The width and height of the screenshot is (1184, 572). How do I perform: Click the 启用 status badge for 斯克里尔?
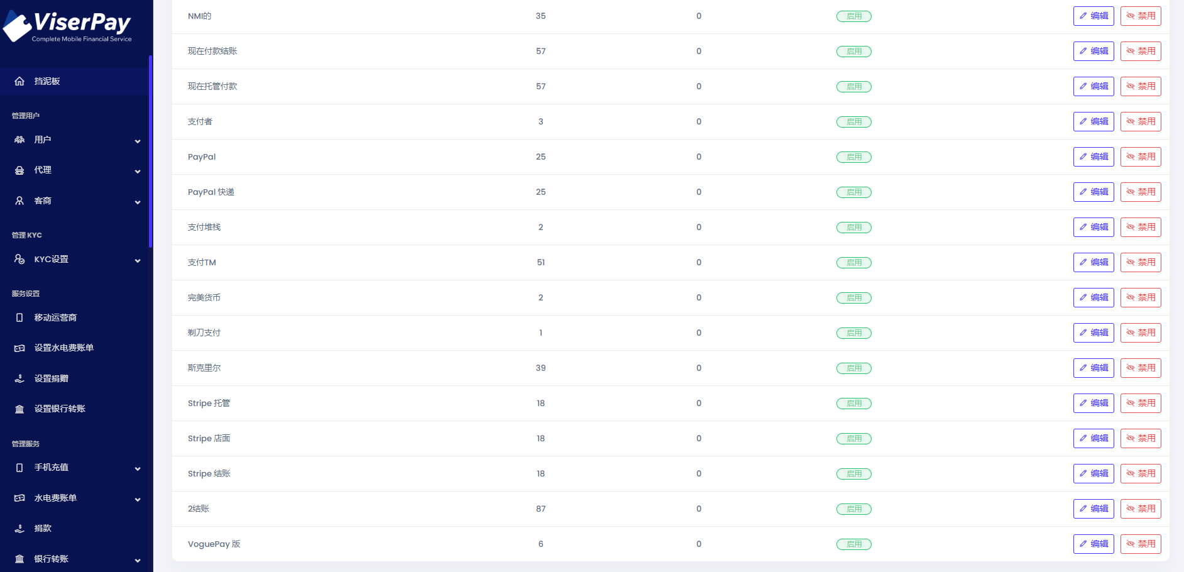[x=854, y=368]
